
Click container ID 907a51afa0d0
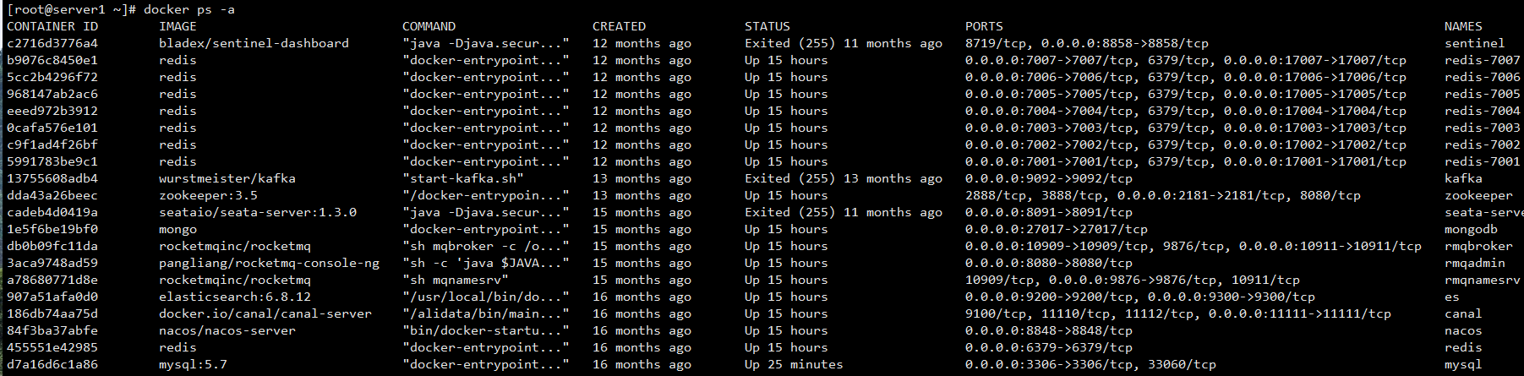(52, 297)
